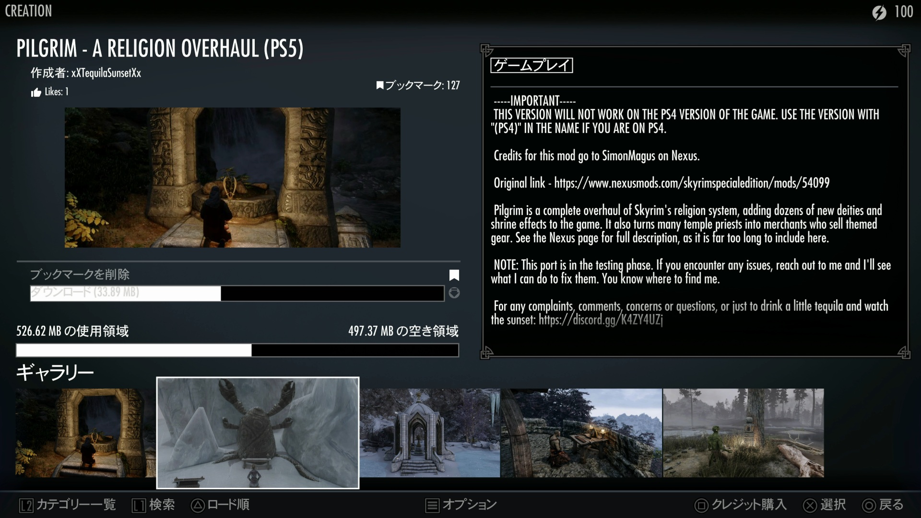The height and width of the screenshot is (518, 921).
Task: Click 526.62 MB の使用領域 label
Action: pos(72,331)
